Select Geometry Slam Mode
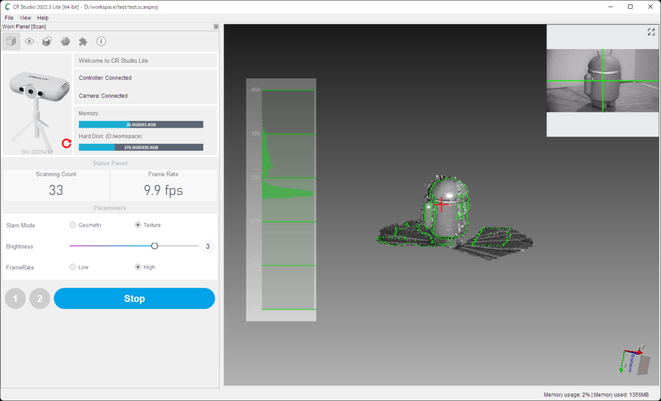This screenshot has height=401, width=661. (x=73, y=225)
